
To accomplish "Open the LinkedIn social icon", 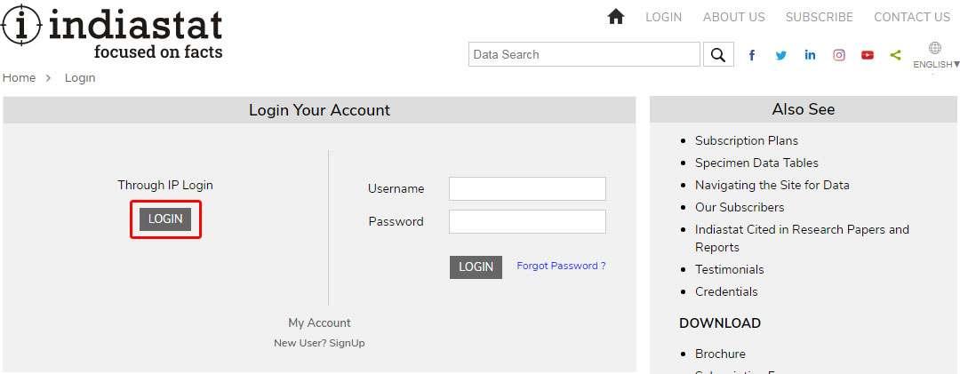I will coord(810,55).
